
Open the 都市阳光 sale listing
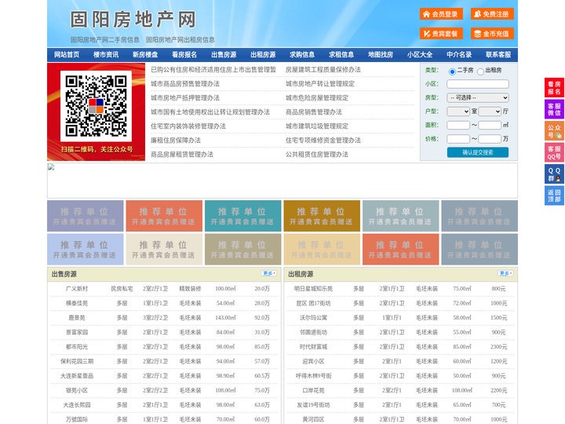tap(77, 347)
